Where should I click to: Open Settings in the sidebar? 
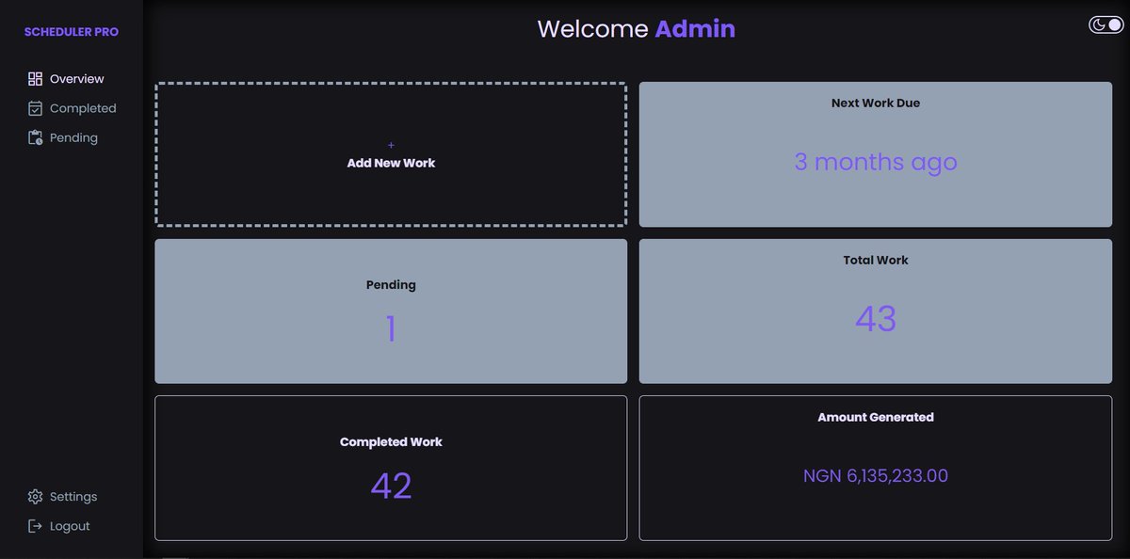click(63, 497)
